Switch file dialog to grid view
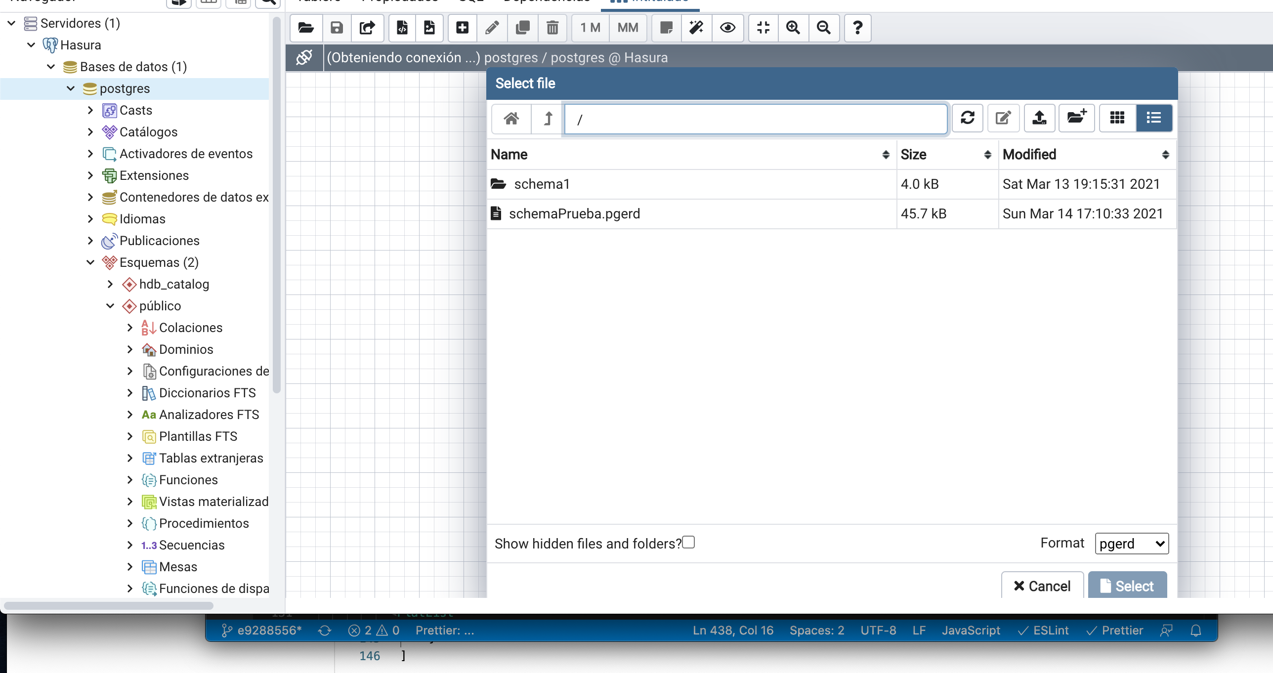Screen dimensions: 1273x673 click(x=1117, y=118)
